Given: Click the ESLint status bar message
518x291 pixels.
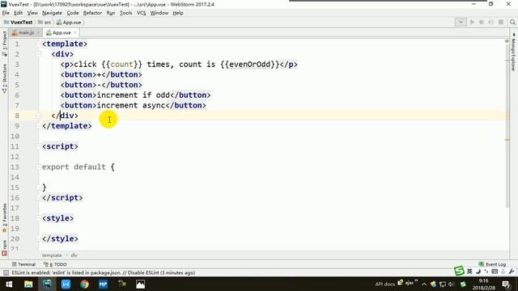Looking at the screenshot, I should (104, 272).
